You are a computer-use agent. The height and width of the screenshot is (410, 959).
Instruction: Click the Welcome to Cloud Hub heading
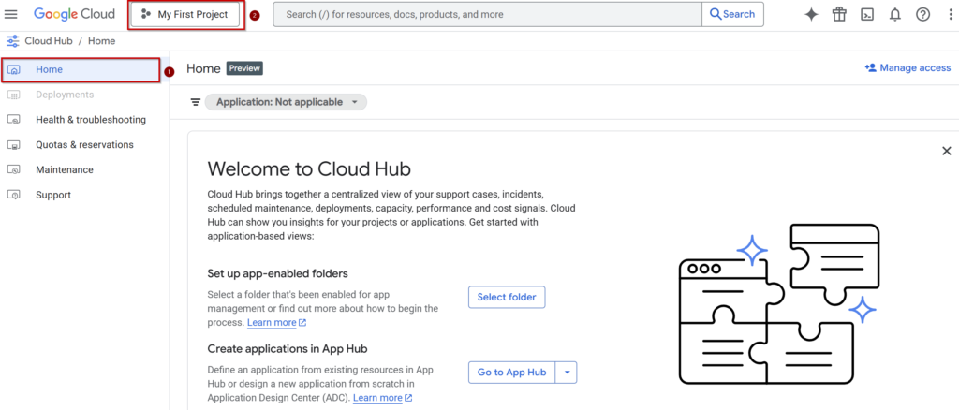pos(309,168)
